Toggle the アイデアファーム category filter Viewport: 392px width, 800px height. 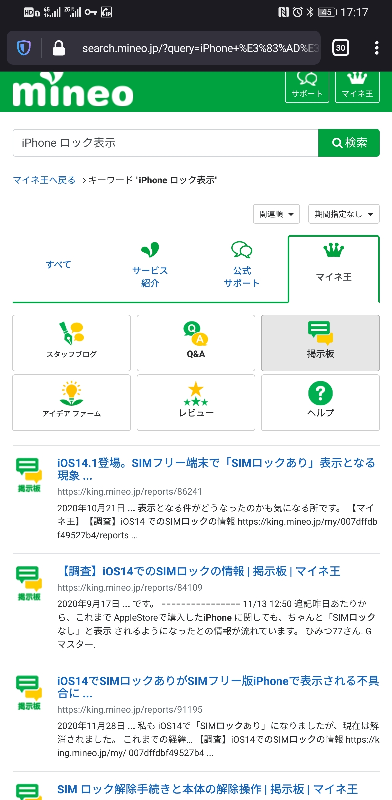(71, 402)
